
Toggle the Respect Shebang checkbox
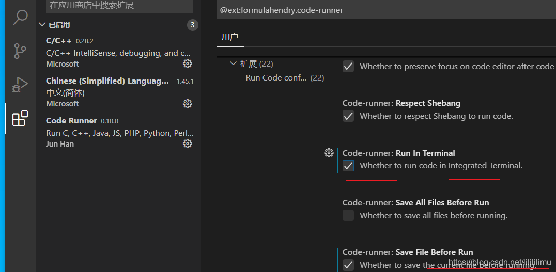pyautogui.click(x=348, y=116)
